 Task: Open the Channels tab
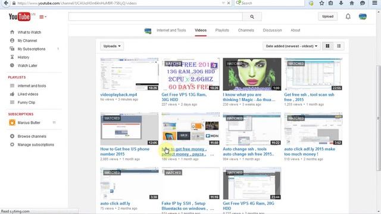(x=246, y=30)
